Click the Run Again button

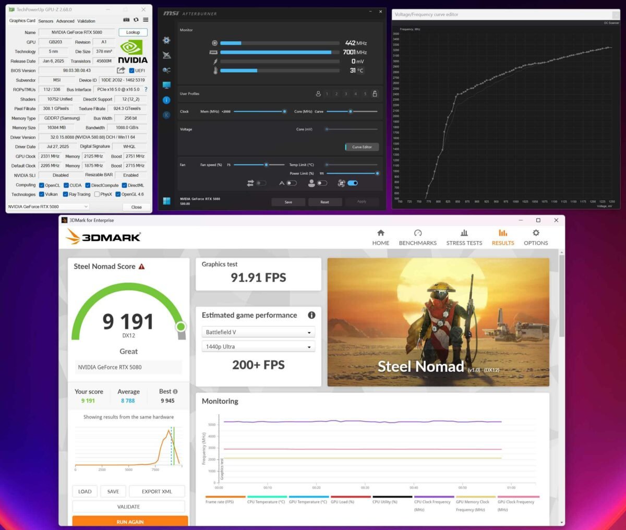(x=130, y=521)
